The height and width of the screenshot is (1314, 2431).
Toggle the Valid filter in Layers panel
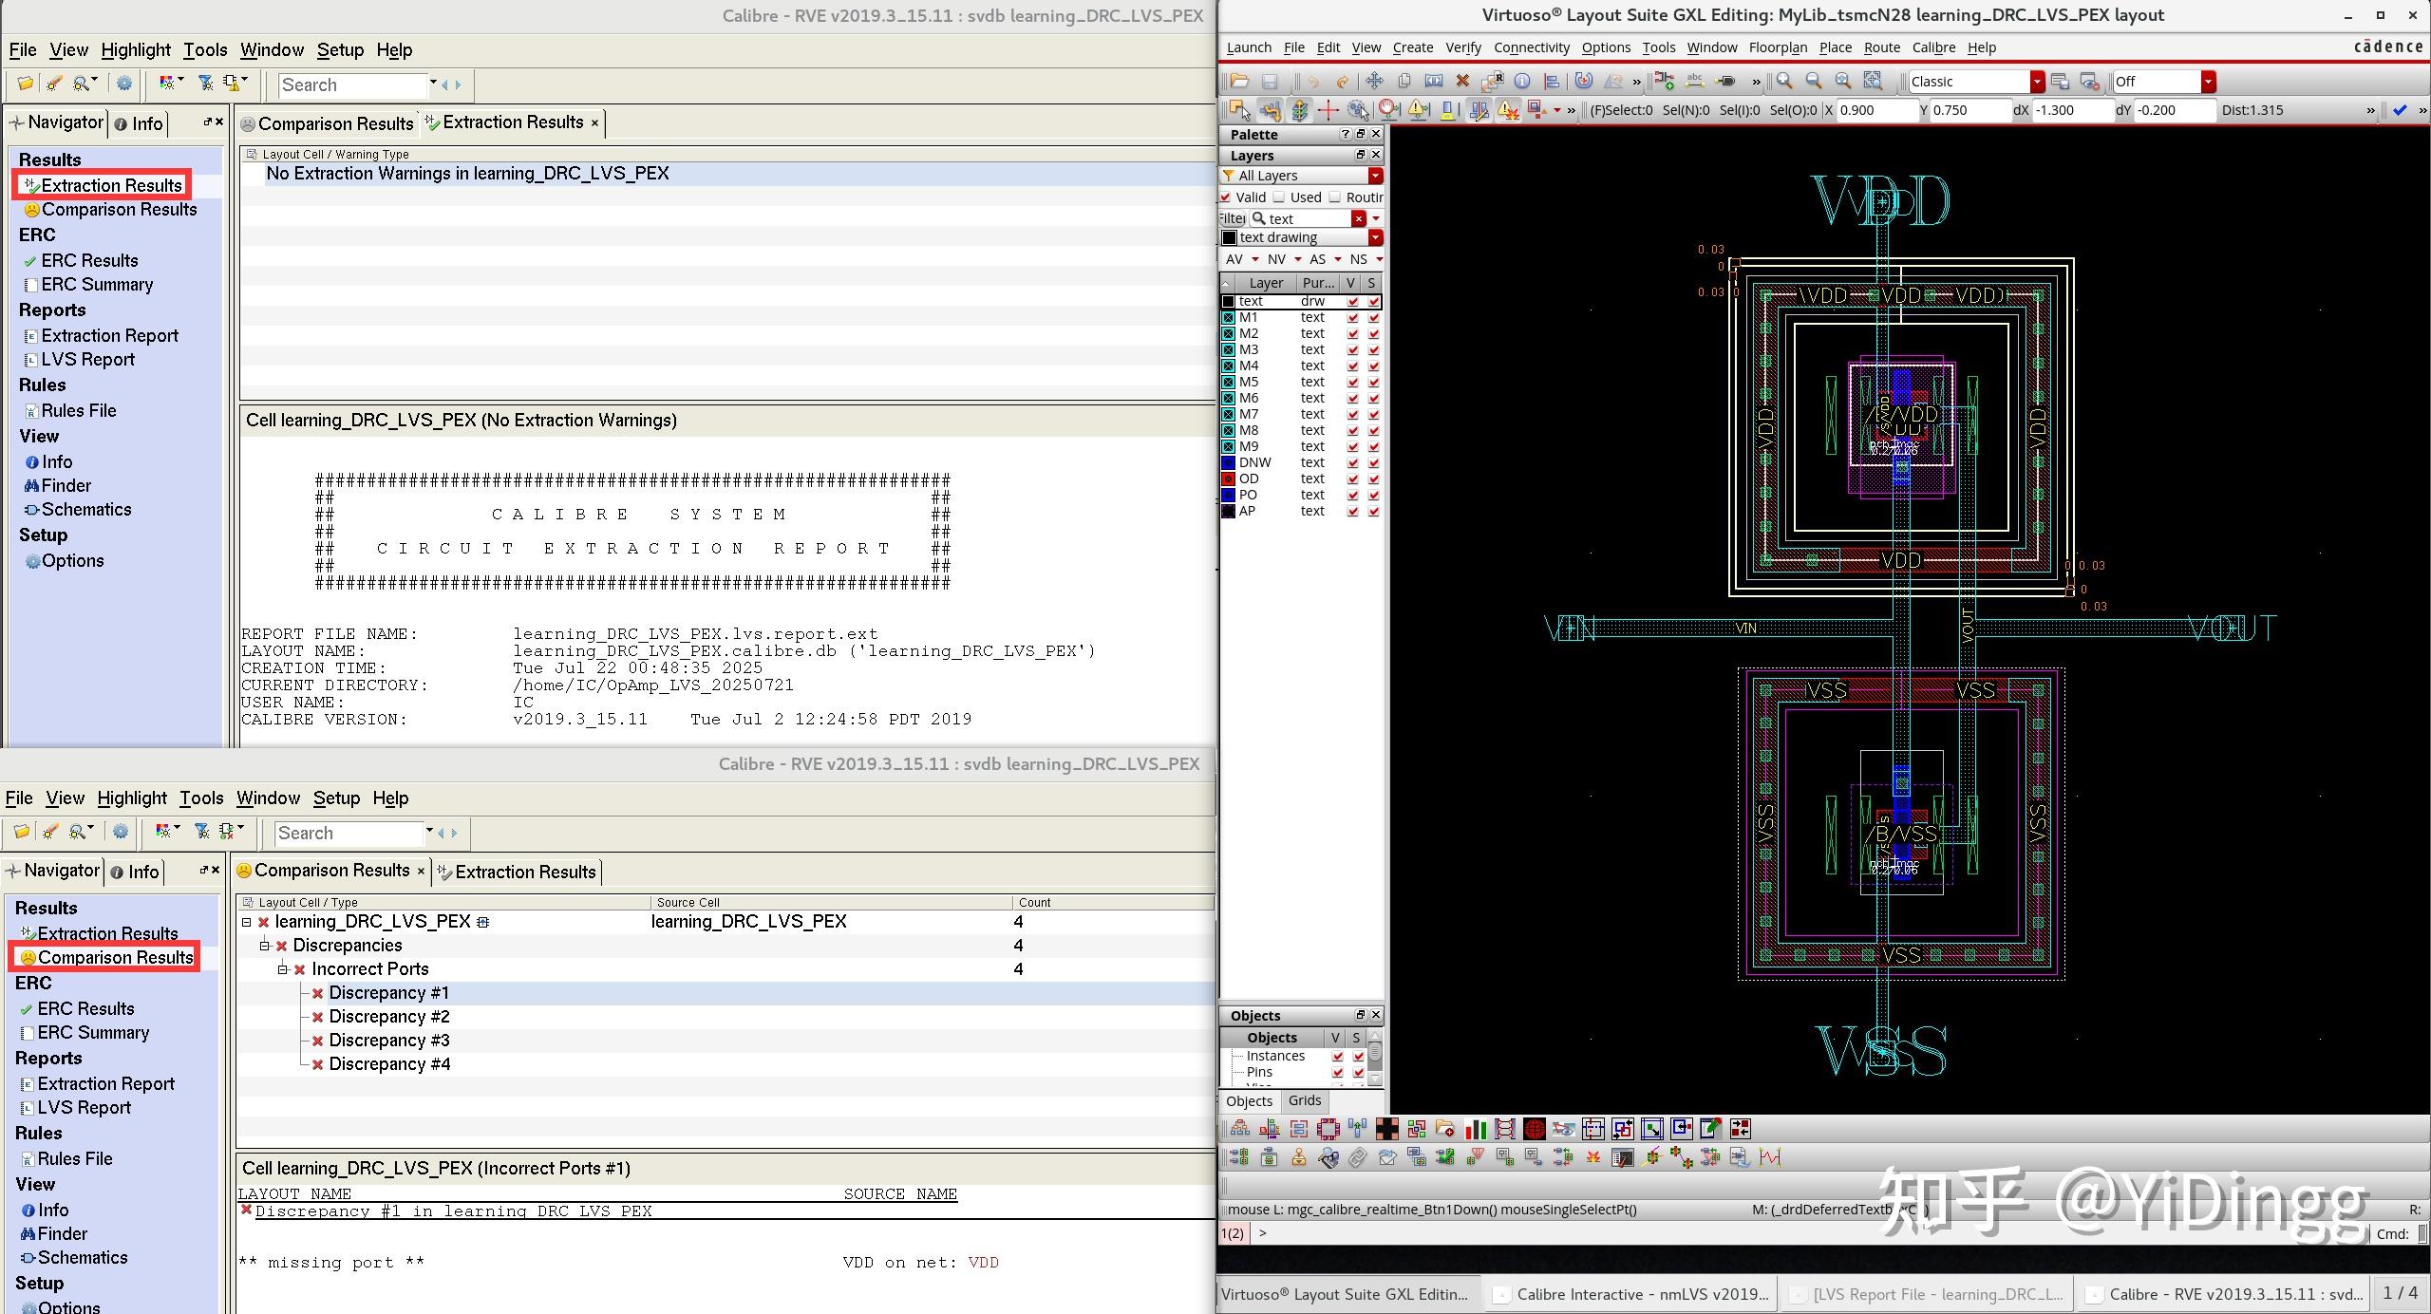1227,197
